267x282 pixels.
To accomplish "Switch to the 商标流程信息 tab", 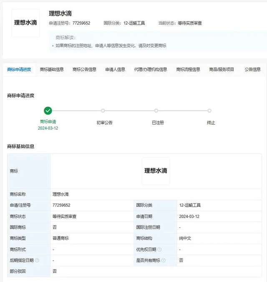I will (188, 69).
